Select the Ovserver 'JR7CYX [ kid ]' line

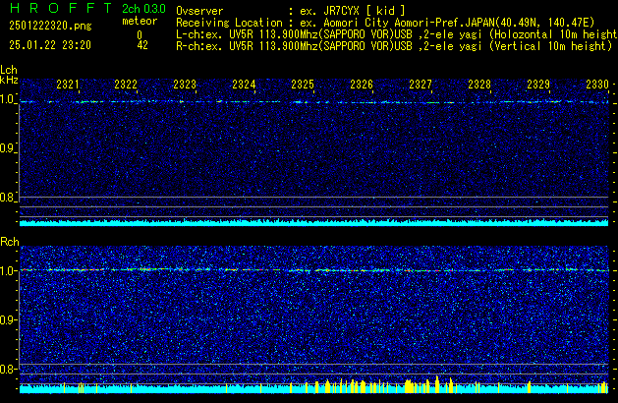[x=291, y=11]
